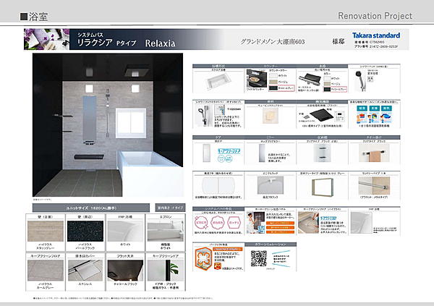Click the pink ピカピカ badge
Viewport: 434px width, 306px height.
201,222
